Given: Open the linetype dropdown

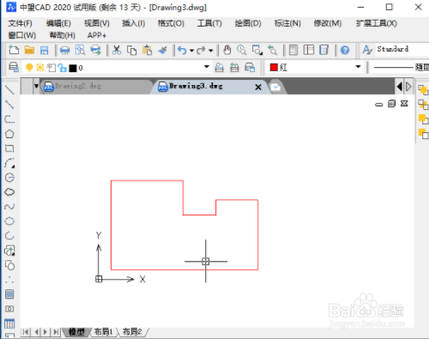Looking at the screenshot, I should coord(401,68).
